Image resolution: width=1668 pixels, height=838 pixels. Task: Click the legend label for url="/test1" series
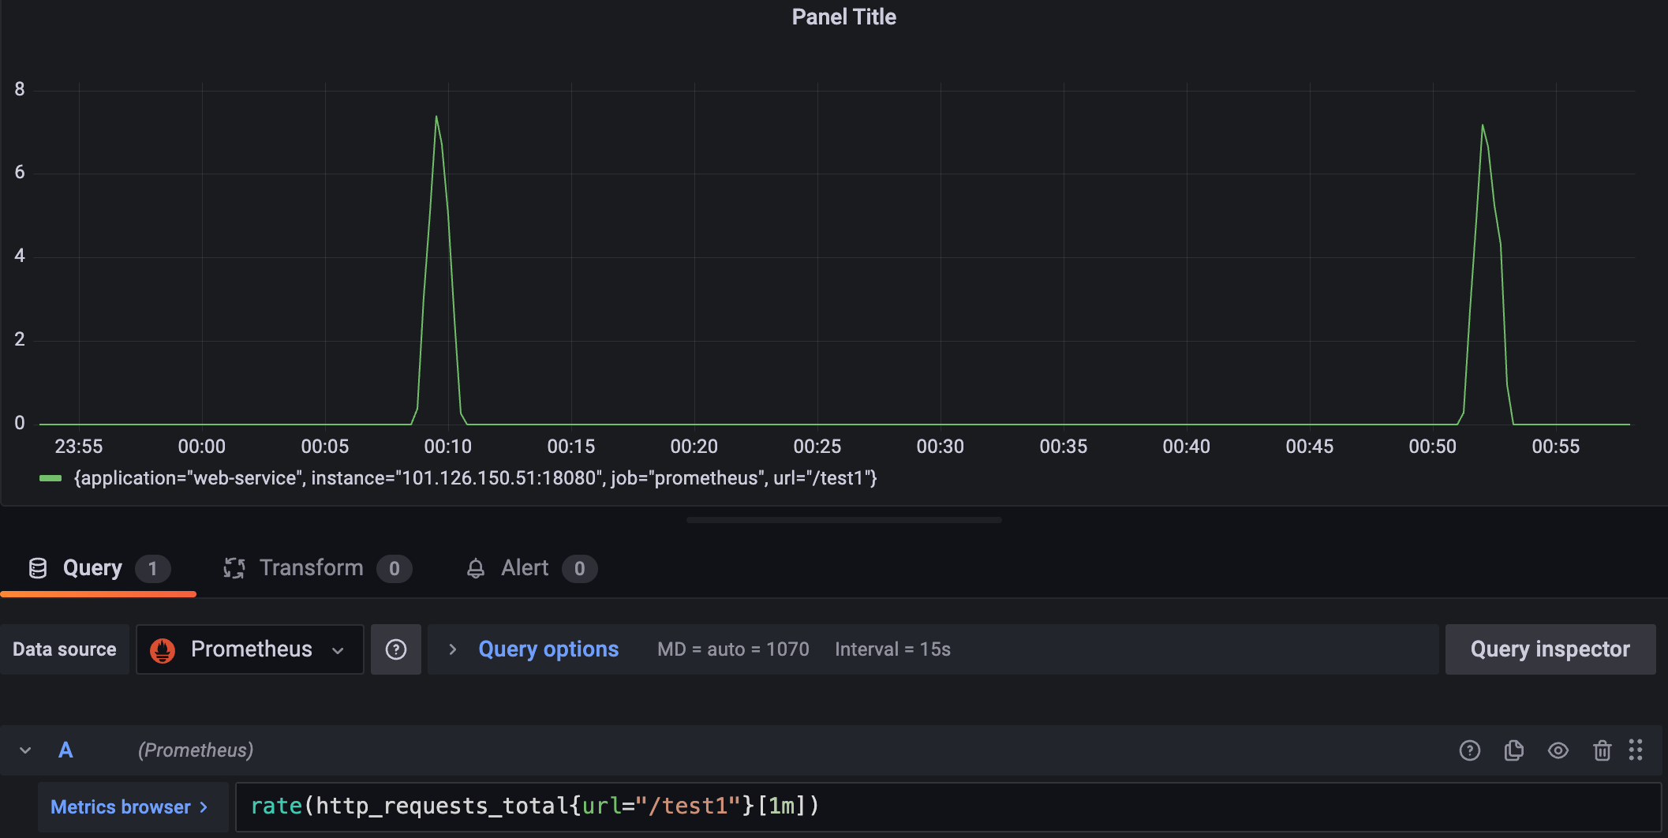click(475, 478)
